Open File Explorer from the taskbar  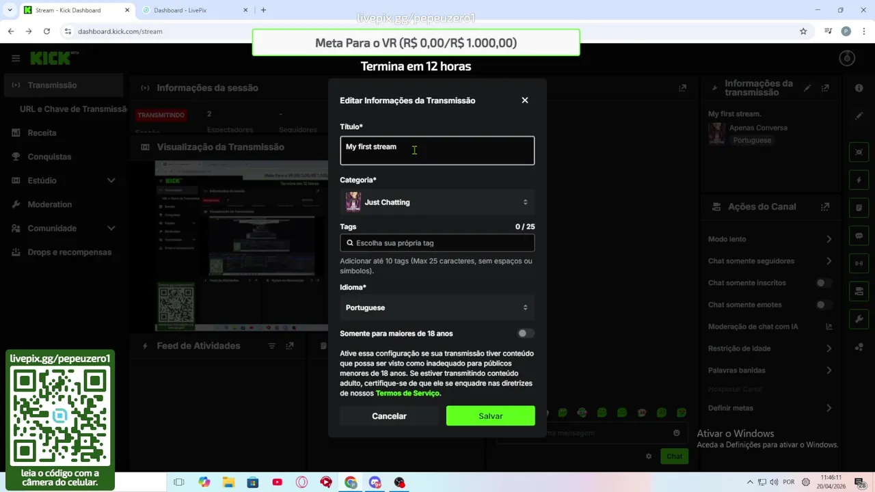click(228, 482)
